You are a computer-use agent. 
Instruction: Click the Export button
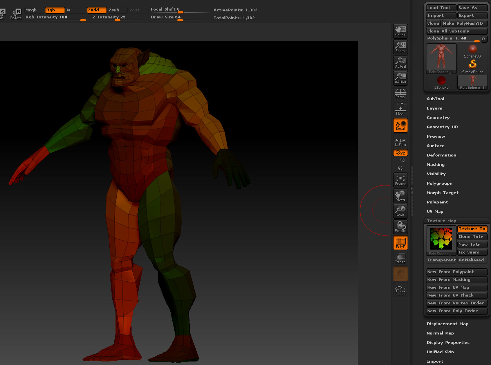(473, 16)
